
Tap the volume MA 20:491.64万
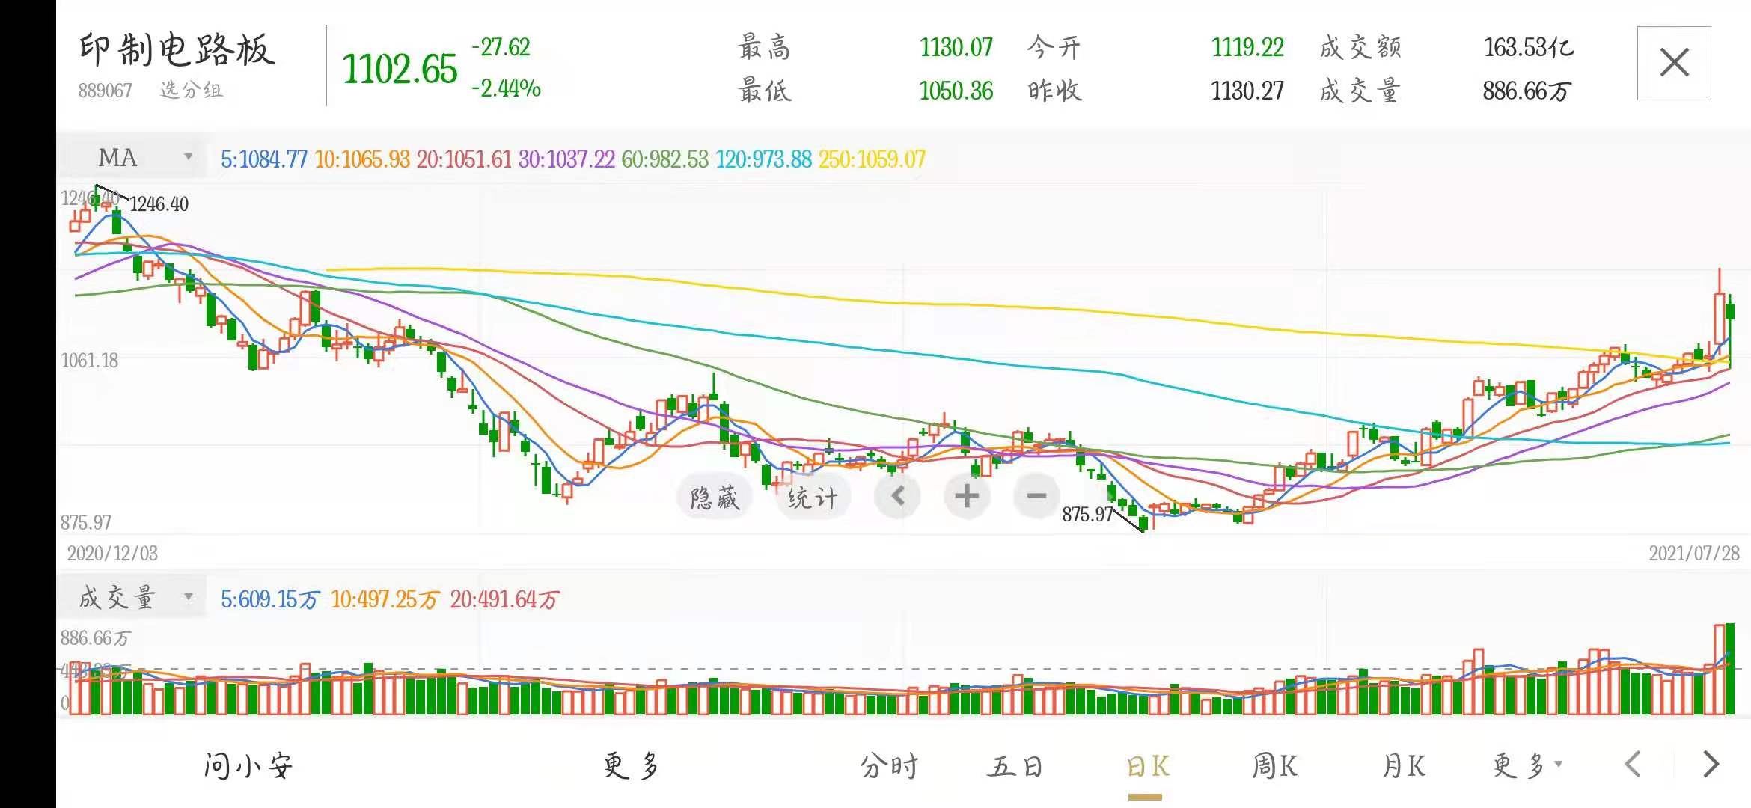point(504,599)
